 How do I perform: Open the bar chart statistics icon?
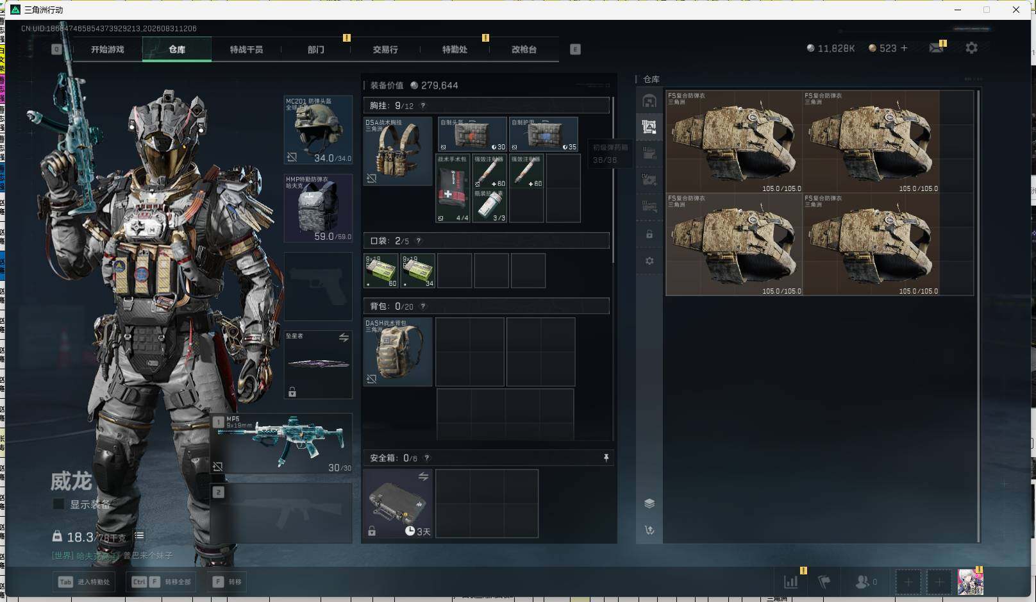[x=791, y=582]
